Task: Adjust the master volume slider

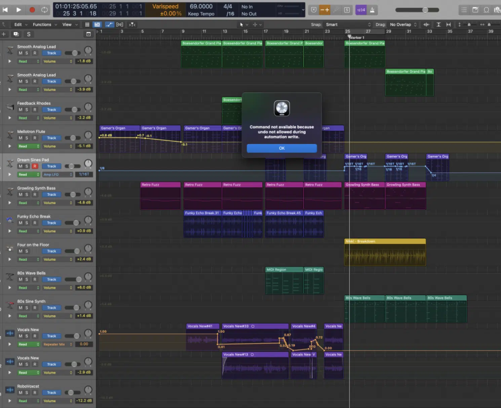Action: click(x=417, y=10)
